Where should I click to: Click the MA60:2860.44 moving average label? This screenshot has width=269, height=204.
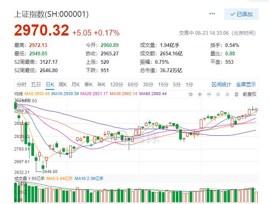[153, 94]
